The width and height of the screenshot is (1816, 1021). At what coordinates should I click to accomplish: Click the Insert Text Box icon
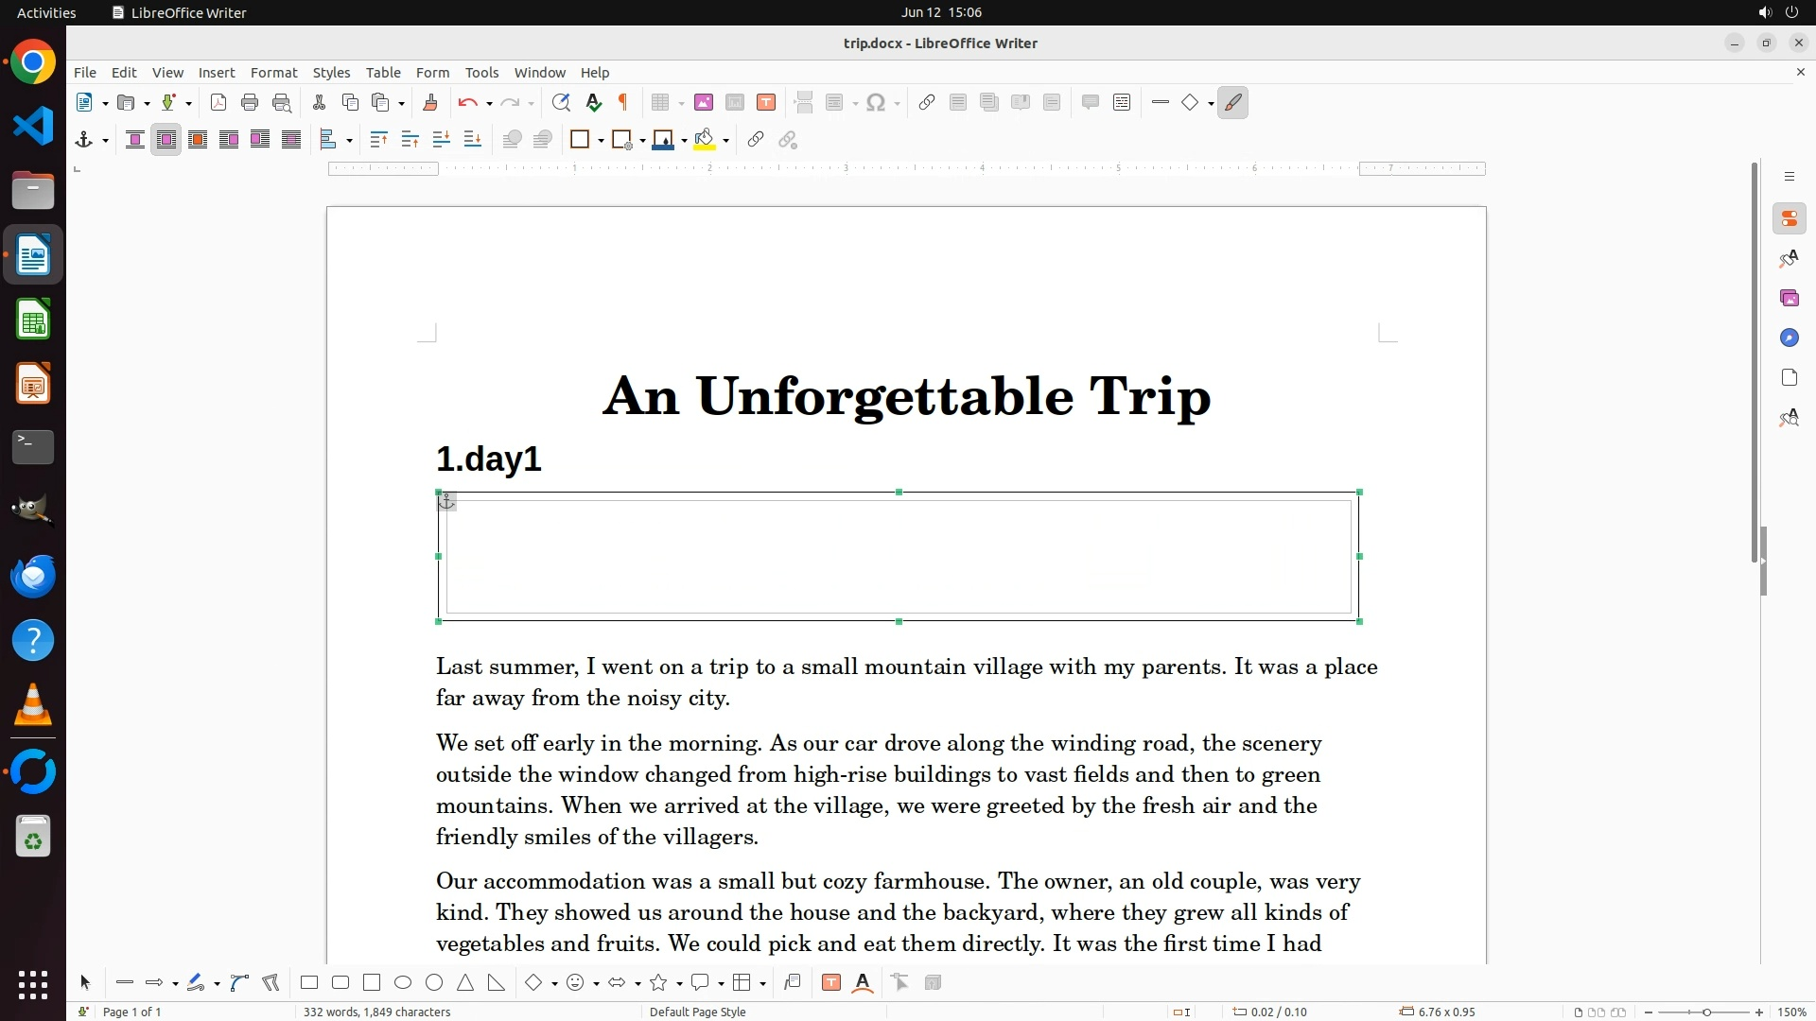[x=766, y=102]
